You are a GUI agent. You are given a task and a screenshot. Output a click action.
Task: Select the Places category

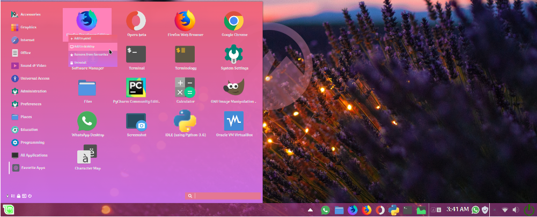click(21, 117)
